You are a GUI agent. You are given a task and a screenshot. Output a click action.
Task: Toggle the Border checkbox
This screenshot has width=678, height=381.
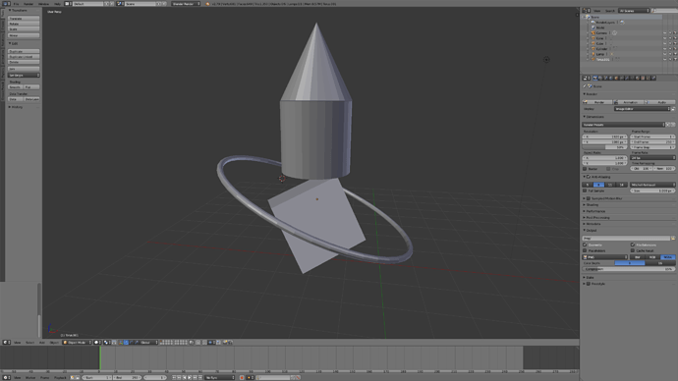[585, 169]
